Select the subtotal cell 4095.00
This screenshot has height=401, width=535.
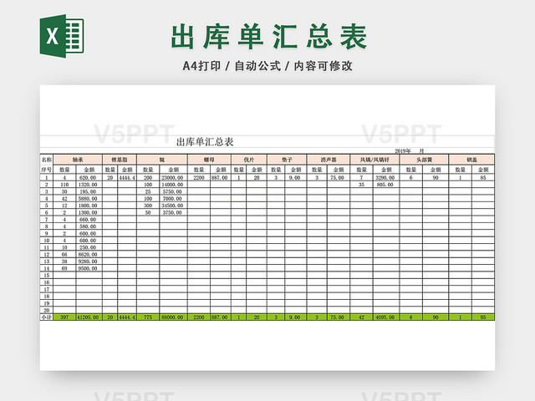pos(386,317)
